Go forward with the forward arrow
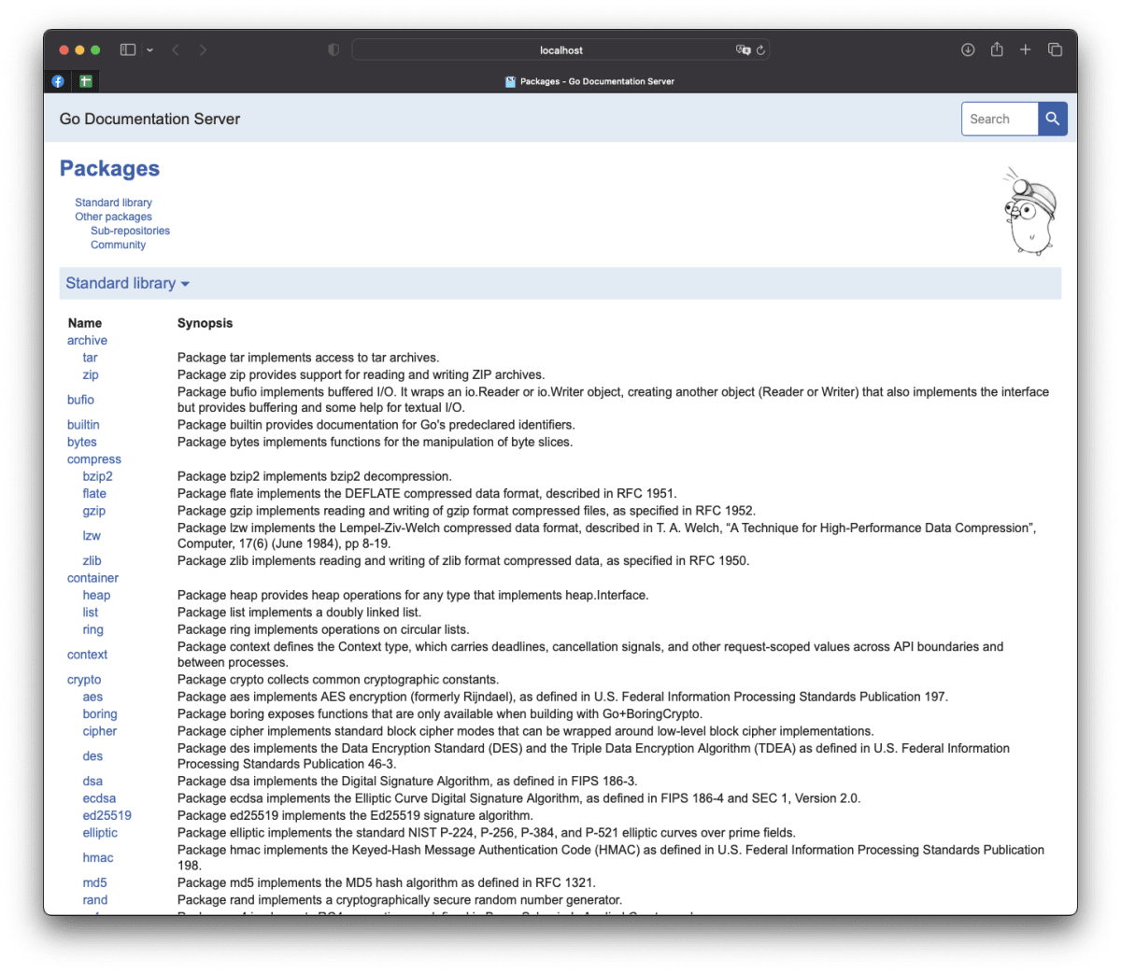Screen dimensions: 1121x973 203,49
